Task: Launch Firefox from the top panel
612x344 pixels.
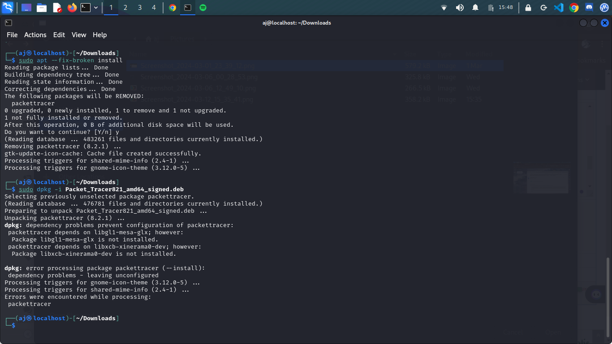Action: [x=72, y=8]
